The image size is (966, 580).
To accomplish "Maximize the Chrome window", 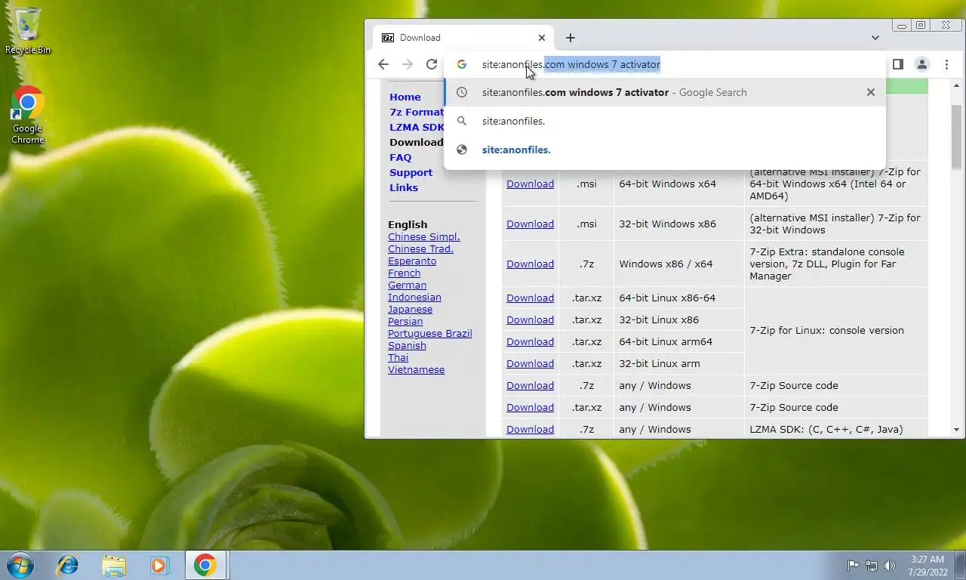I will coord(921,25).
